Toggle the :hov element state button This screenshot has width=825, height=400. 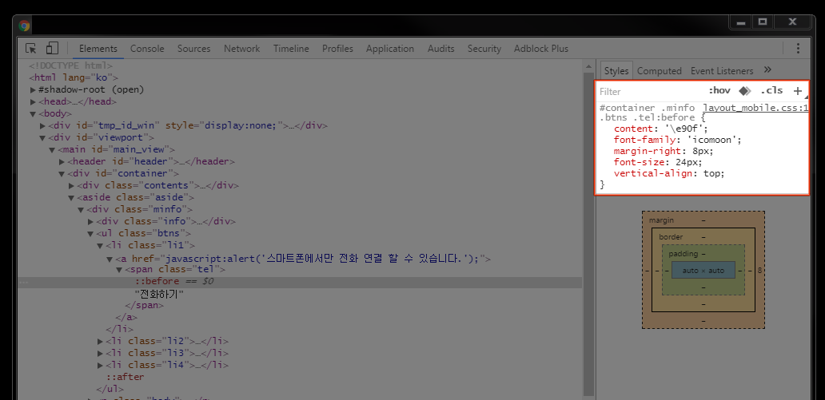tap(719, 90)
